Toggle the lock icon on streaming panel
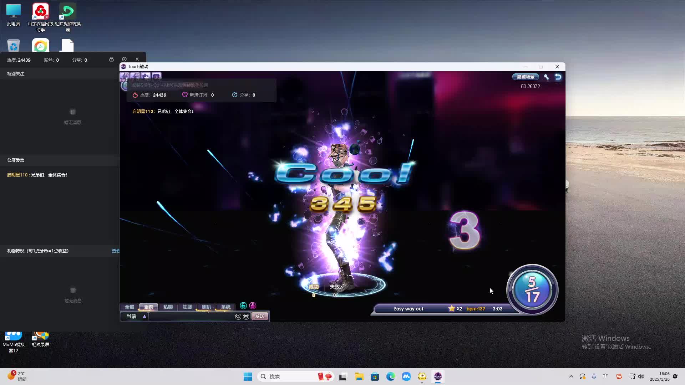685x385 pixels. coord(111,60)
